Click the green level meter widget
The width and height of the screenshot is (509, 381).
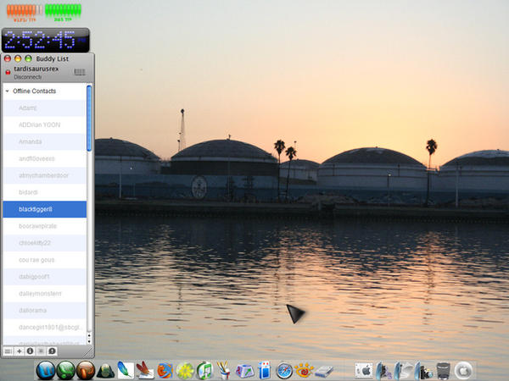63,13
